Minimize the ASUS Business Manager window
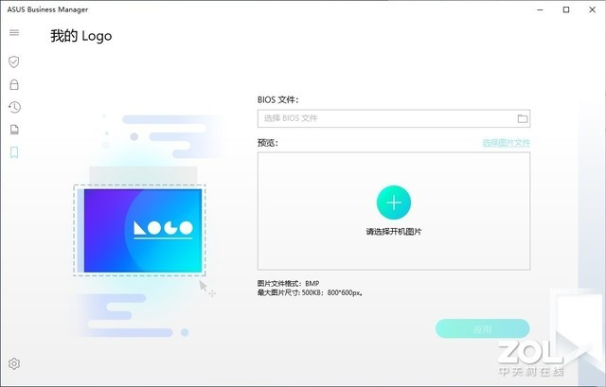Viewport: 606px width, 387px height. pyautogui.click(x=541, y=9)
